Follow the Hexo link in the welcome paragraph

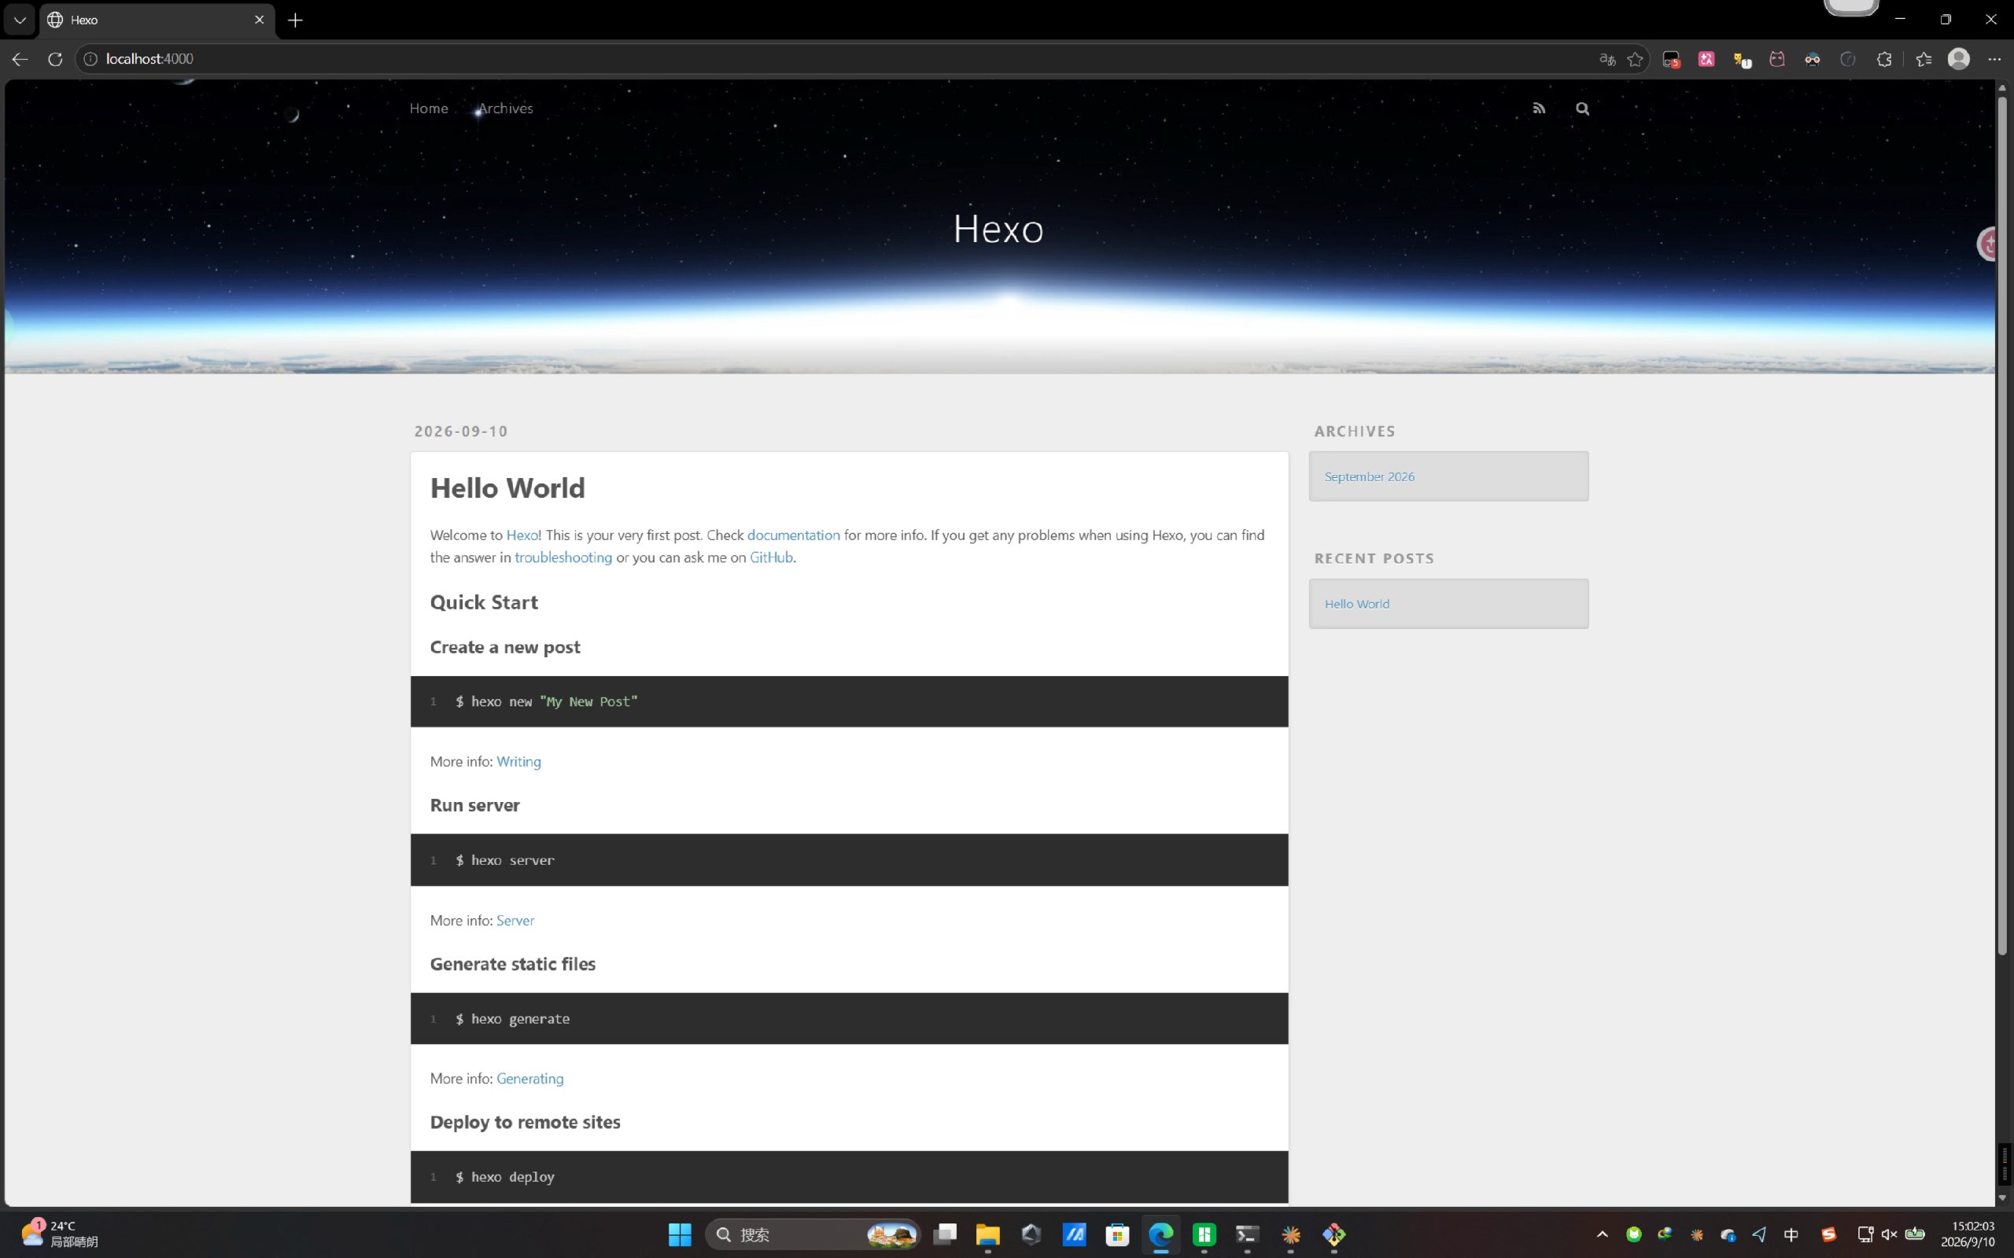[522, 535]
